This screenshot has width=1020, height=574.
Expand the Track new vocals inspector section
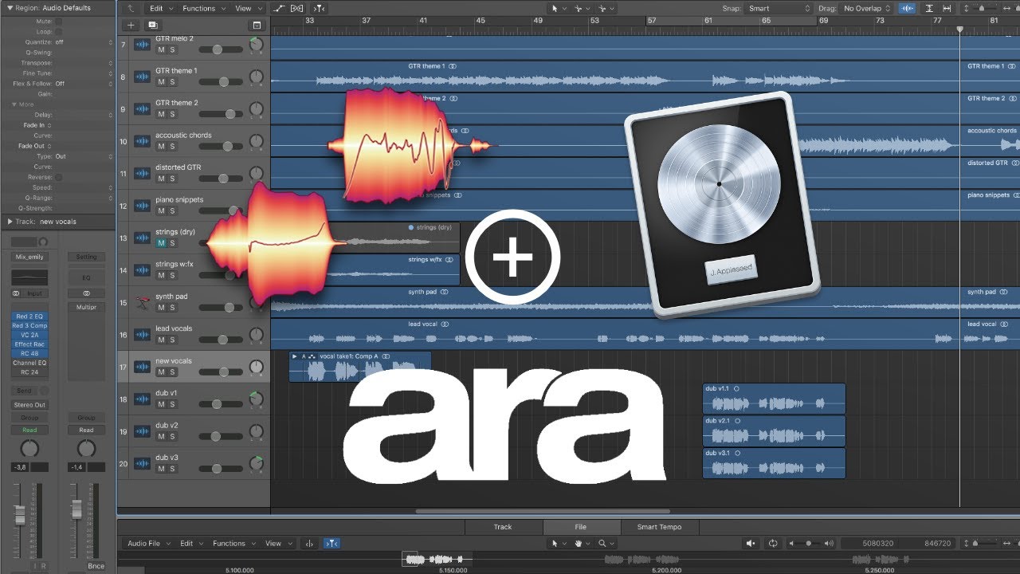pos(10,222)
